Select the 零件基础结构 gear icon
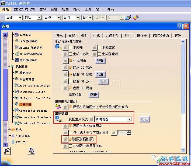The height and width of the screenshot is (166, 191). [x=17, y=41]
